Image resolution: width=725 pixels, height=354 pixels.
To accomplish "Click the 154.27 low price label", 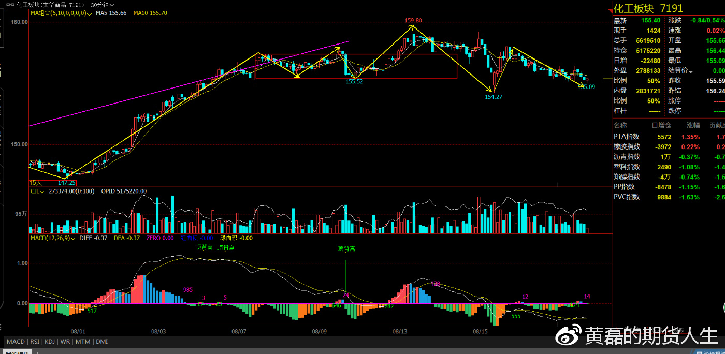I will pyautogui.click(x=494, y=97).
